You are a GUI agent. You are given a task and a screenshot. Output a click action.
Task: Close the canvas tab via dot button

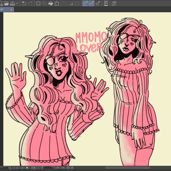pyautogui.click(x=11, y=9)
